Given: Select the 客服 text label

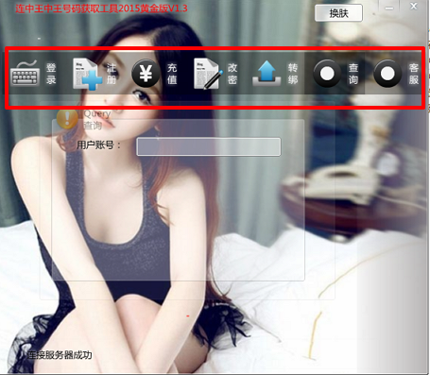Looking at the screenshot, I should click(x=414, y=74).
